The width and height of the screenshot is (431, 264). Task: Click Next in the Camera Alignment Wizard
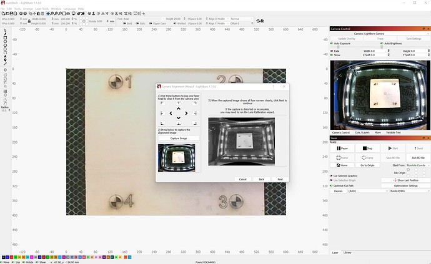click(x=280, y=179)
